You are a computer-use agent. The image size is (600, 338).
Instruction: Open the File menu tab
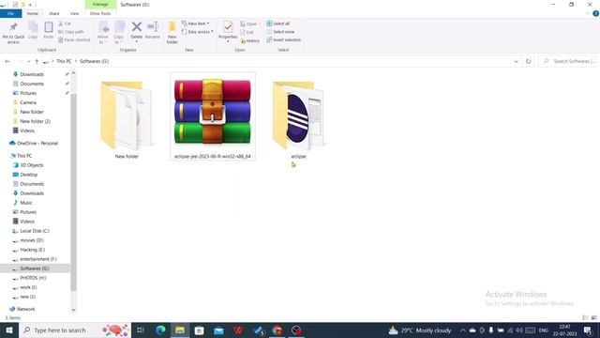pos(10,14)
